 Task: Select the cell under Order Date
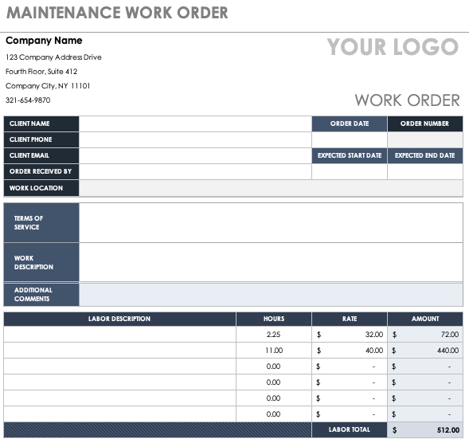[x=350, y=139]
